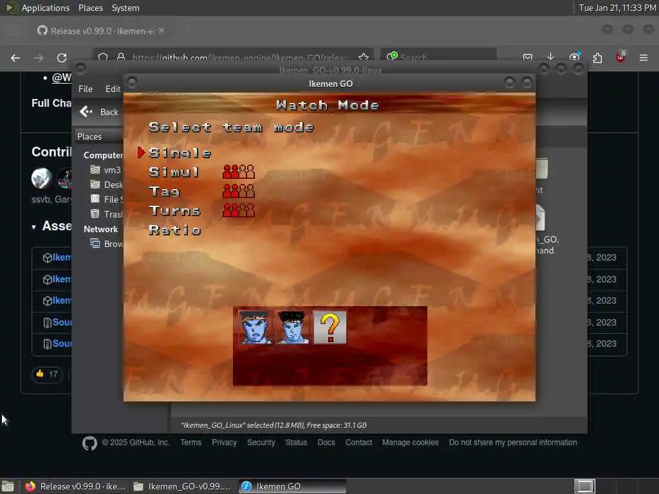Click Back button in file manager
Screen dimensions: 659x494
tap(99, 112)
